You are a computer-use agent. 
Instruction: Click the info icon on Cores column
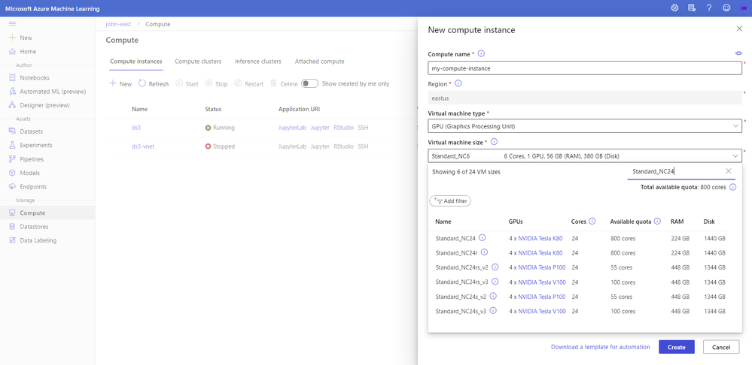tap(592, 221)
